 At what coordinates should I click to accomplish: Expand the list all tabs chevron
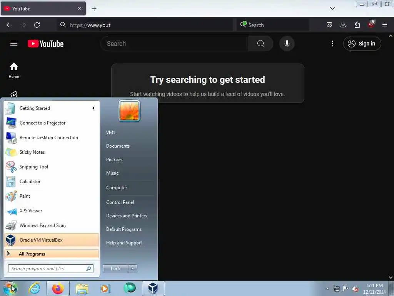coord(332,8)
